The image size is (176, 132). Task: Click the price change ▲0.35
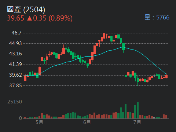tap(37, 18)
